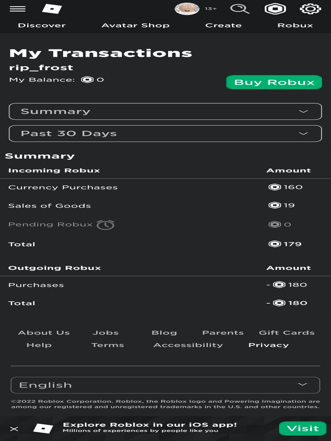The height and width of the screenshot is (441, 331).
Task: Click the Roblox logo in app banner
Action: [43, 429]
